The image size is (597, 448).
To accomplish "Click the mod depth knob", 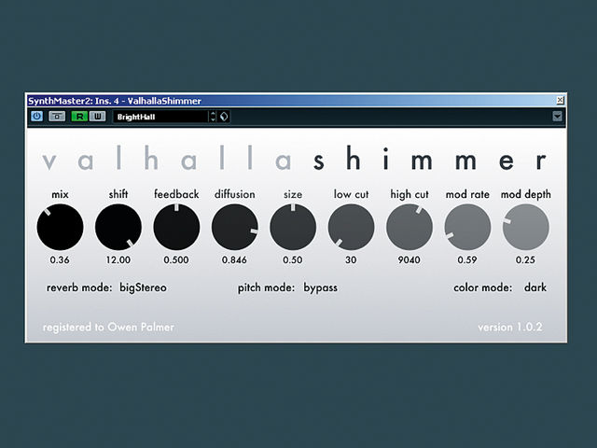I will 526,227.
